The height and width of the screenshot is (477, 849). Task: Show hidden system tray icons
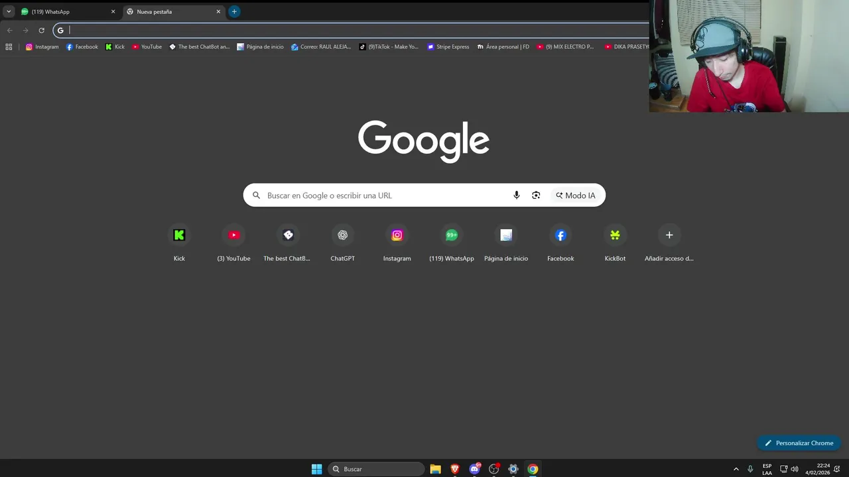tap(736, 469)
